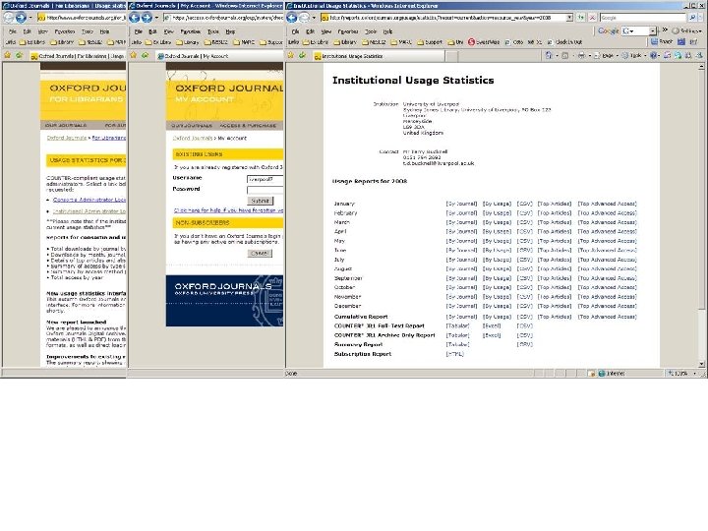Select Oxford Journals My Account tab
This screenshot has width=708, height=531.
tap(219, 56)
